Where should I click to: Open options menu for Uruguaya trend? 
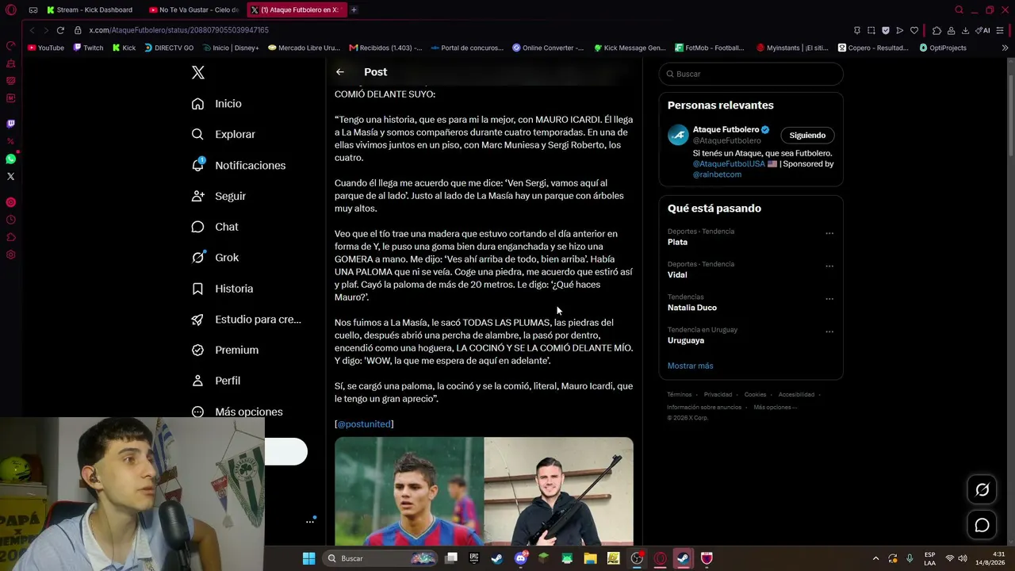pos(829,331)
